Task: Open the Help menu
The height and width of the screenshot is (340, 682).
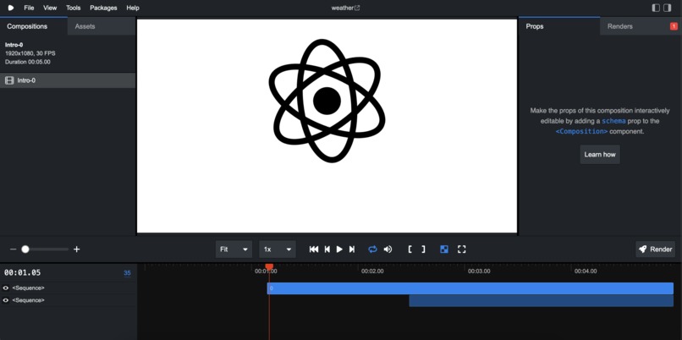Action: [x=133, y=8]
